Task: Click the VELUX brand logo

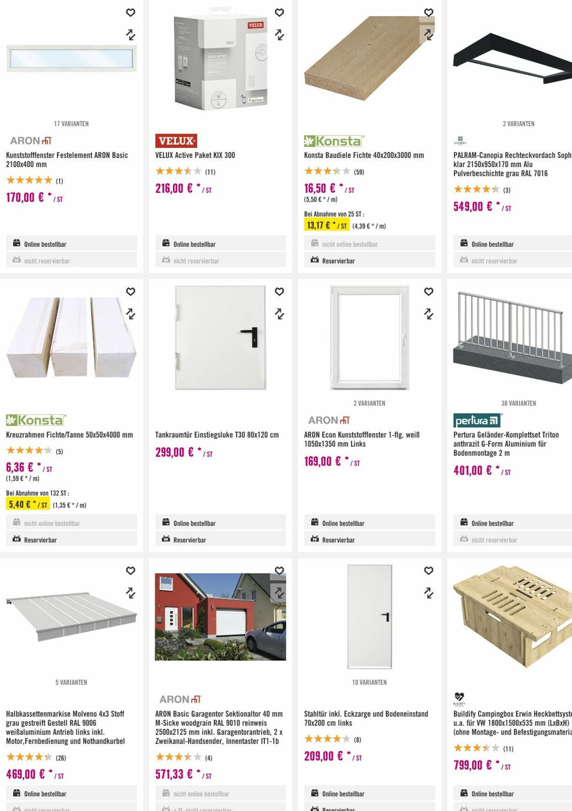Action: 176,141
